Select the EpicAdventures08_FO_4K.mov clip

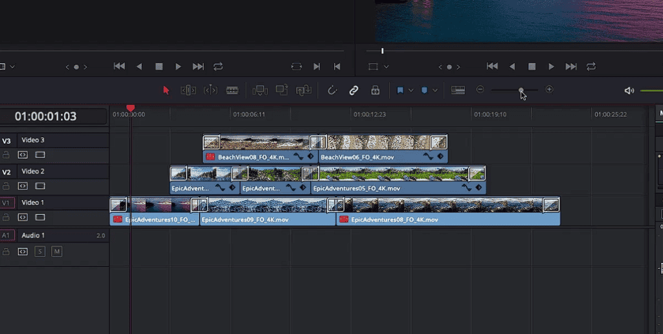point(448,212)
